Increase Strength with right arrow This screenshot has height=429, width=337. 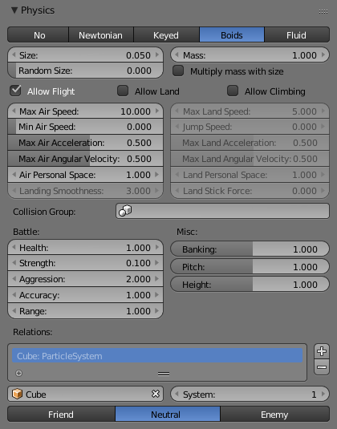(x=156, y=263)
